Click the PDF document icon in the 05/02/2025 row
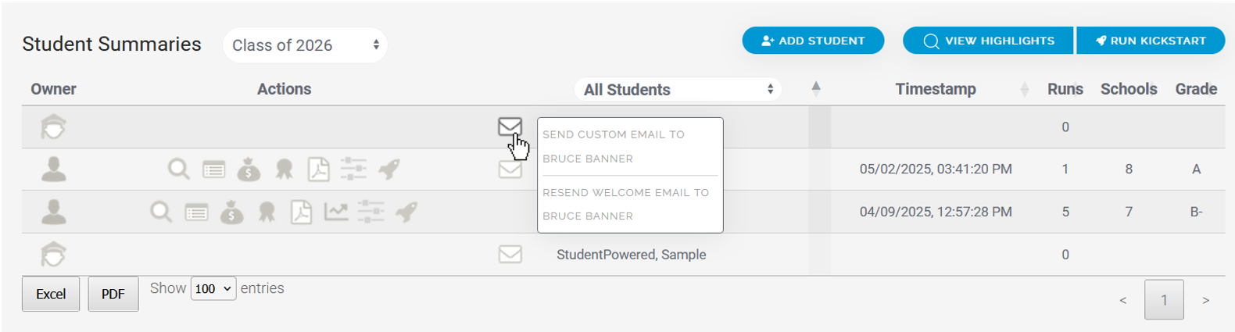1235x332 pixels. tap(319, 169)
